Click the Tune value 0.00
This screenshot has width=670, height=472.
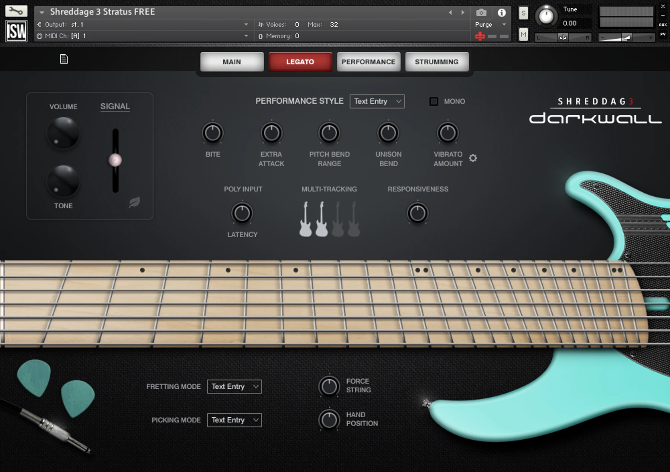(569, 23)
